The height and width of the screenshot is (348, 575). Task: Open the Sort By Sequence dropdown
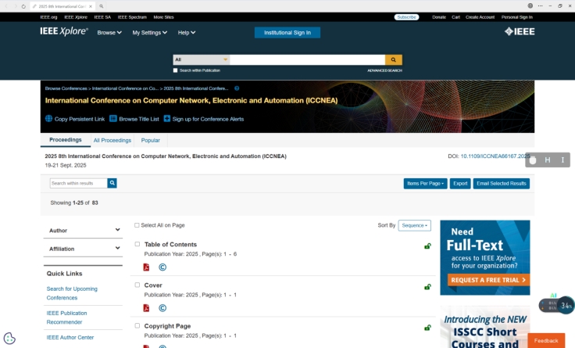click(x=414, y=225)
